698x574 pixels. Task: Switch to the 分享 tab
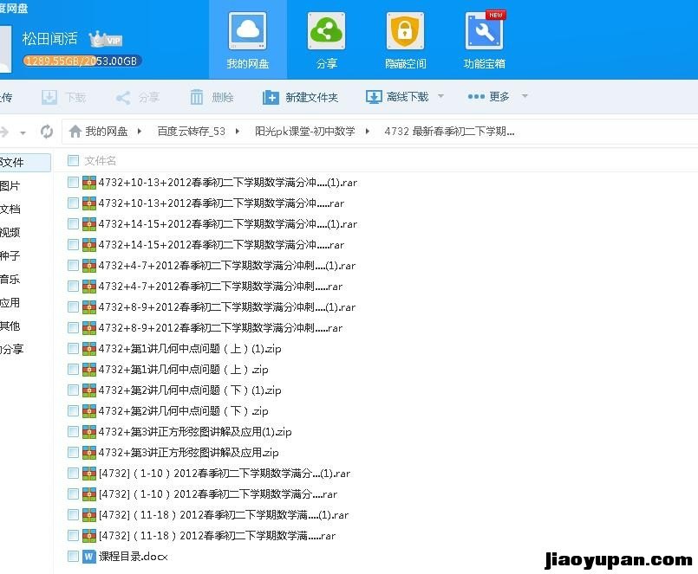326,40
